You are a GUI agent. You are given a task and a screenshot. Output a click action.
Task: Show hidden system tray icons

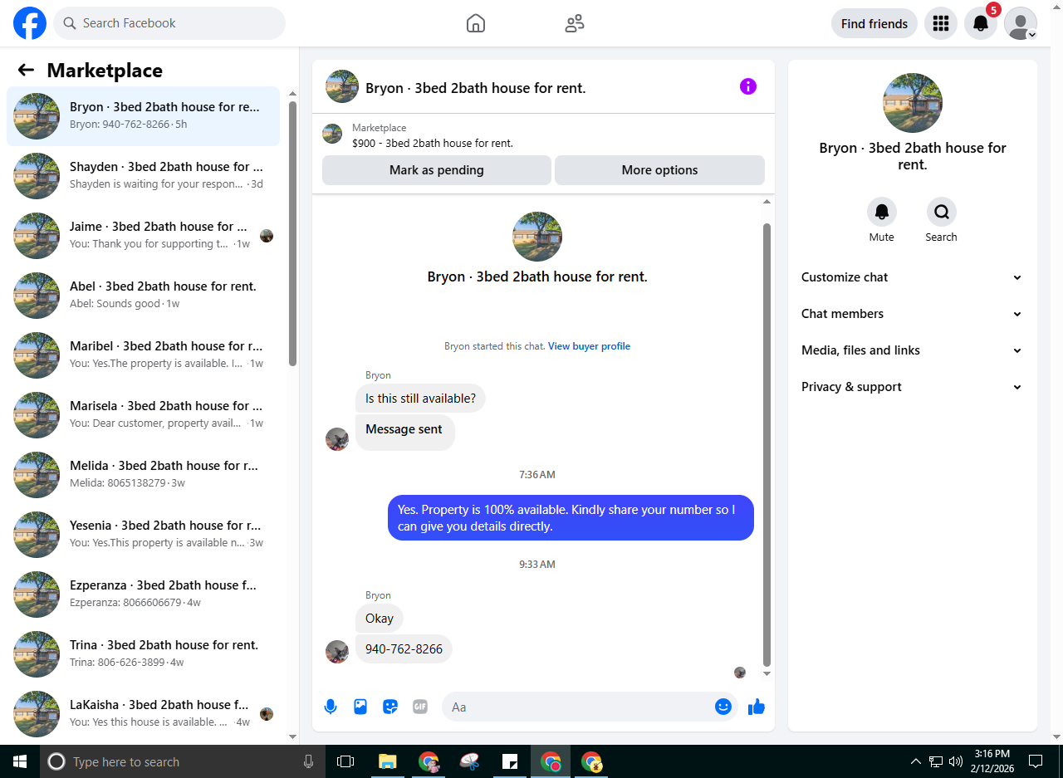[916, 761]
